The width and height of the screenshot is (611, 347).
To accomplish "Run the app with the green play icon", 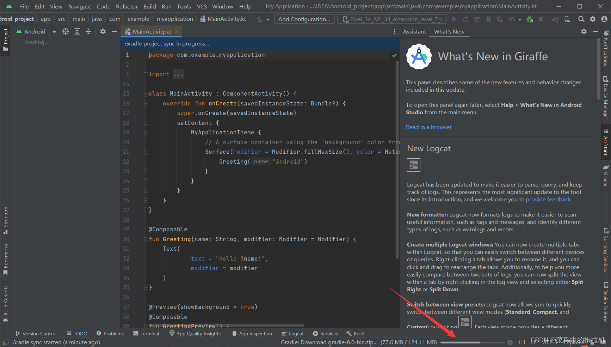I will [x=454, y=19].
